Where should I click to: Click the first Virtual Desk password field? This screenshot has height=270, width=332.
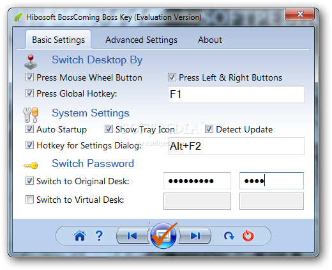coord(197,201)
